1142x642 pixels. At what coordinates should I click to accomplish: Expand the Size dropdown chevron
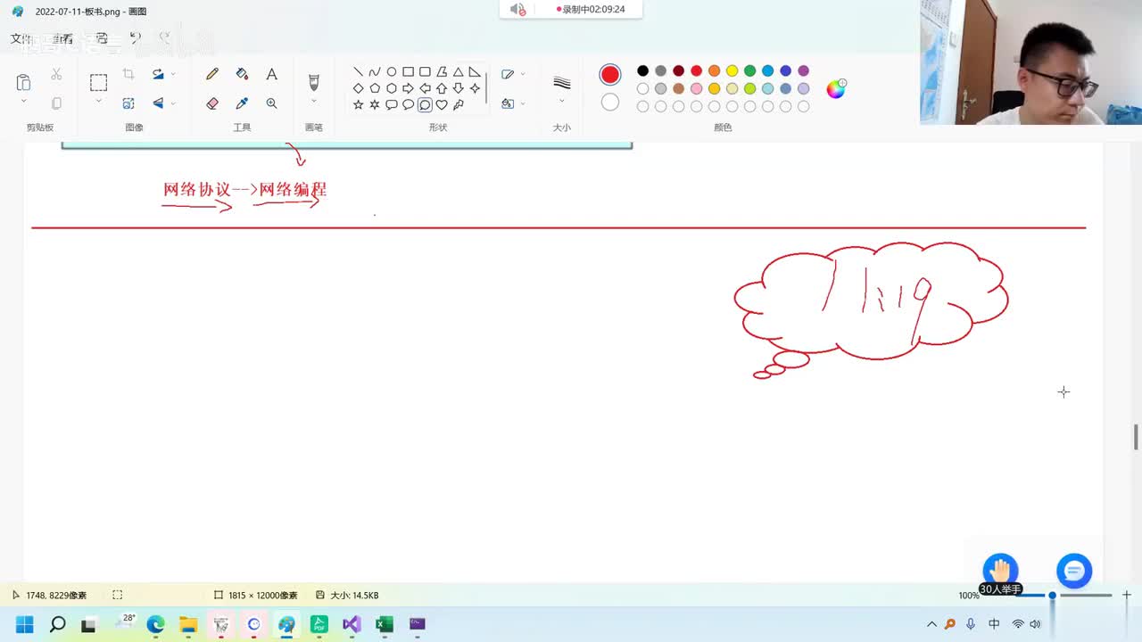(561, 102)
